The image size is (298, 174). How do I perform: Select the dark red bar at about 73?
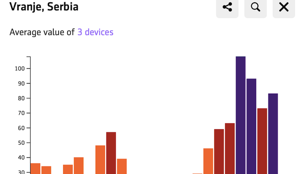pos(262,141)
